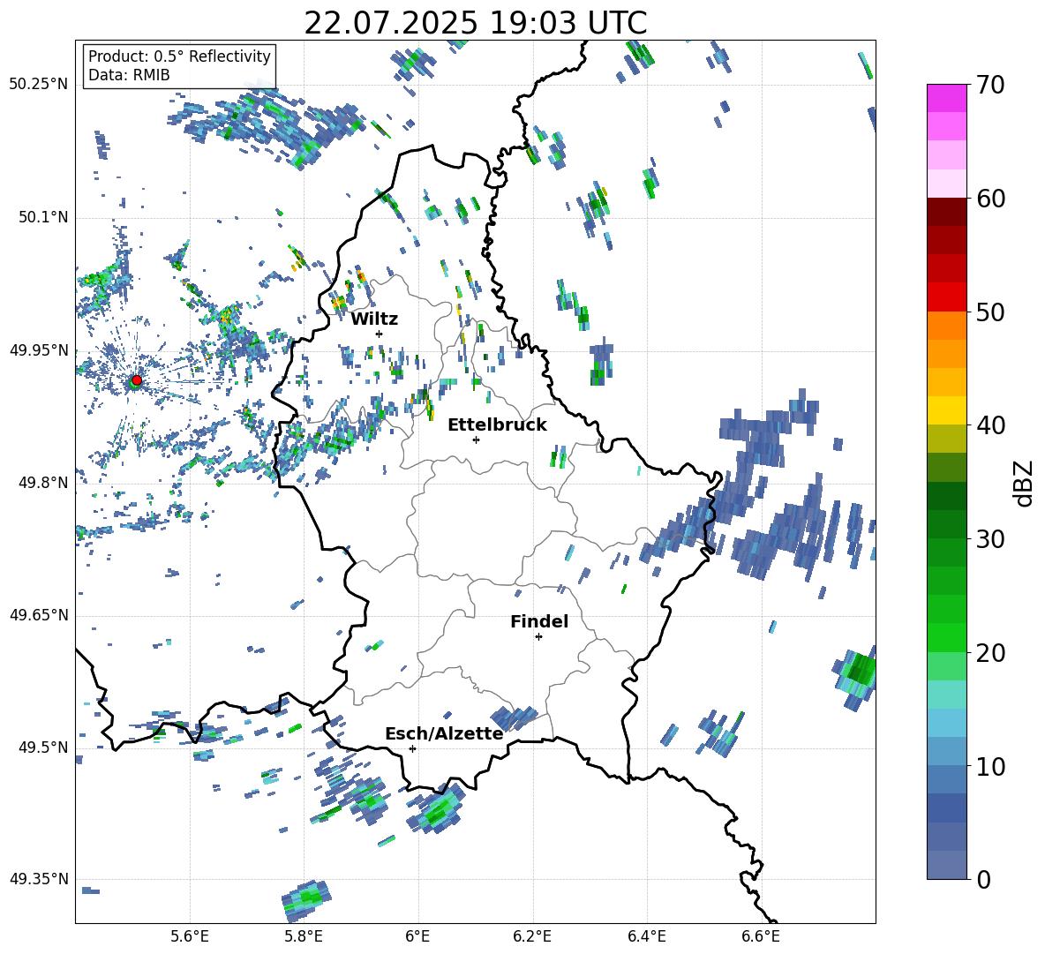1045x954 pixels.
Task: Click the dBZ colorbar axis label
Action: click(x=1025, y=483)
